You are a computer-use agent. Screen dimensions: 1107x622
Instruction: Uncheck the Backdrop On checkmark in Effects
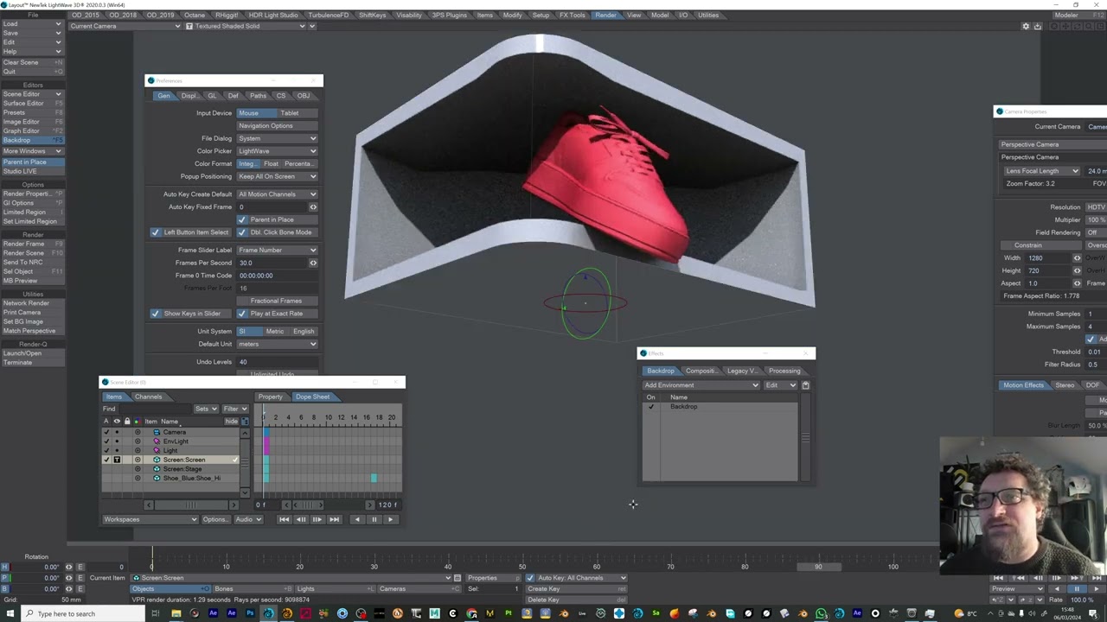[x=651, y=407]
